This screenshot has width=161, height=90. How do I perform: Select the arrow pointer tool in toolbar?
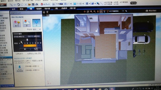coord(11,5)
